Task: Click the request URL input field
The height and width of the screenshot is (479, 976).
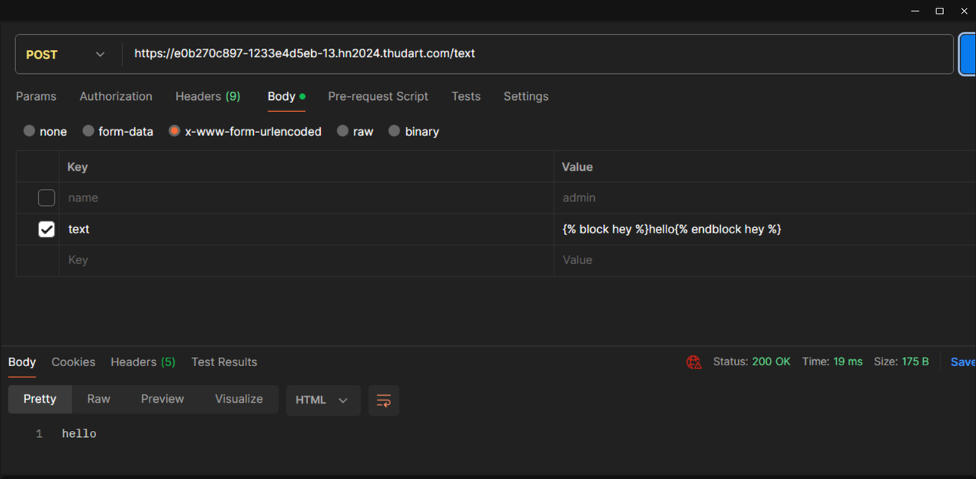Action: point(534,53)
